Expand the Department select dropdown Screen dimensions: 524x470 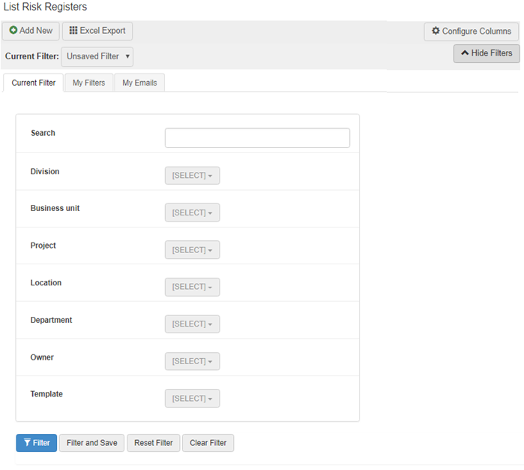pyautogui.click(x=192, y=324)
